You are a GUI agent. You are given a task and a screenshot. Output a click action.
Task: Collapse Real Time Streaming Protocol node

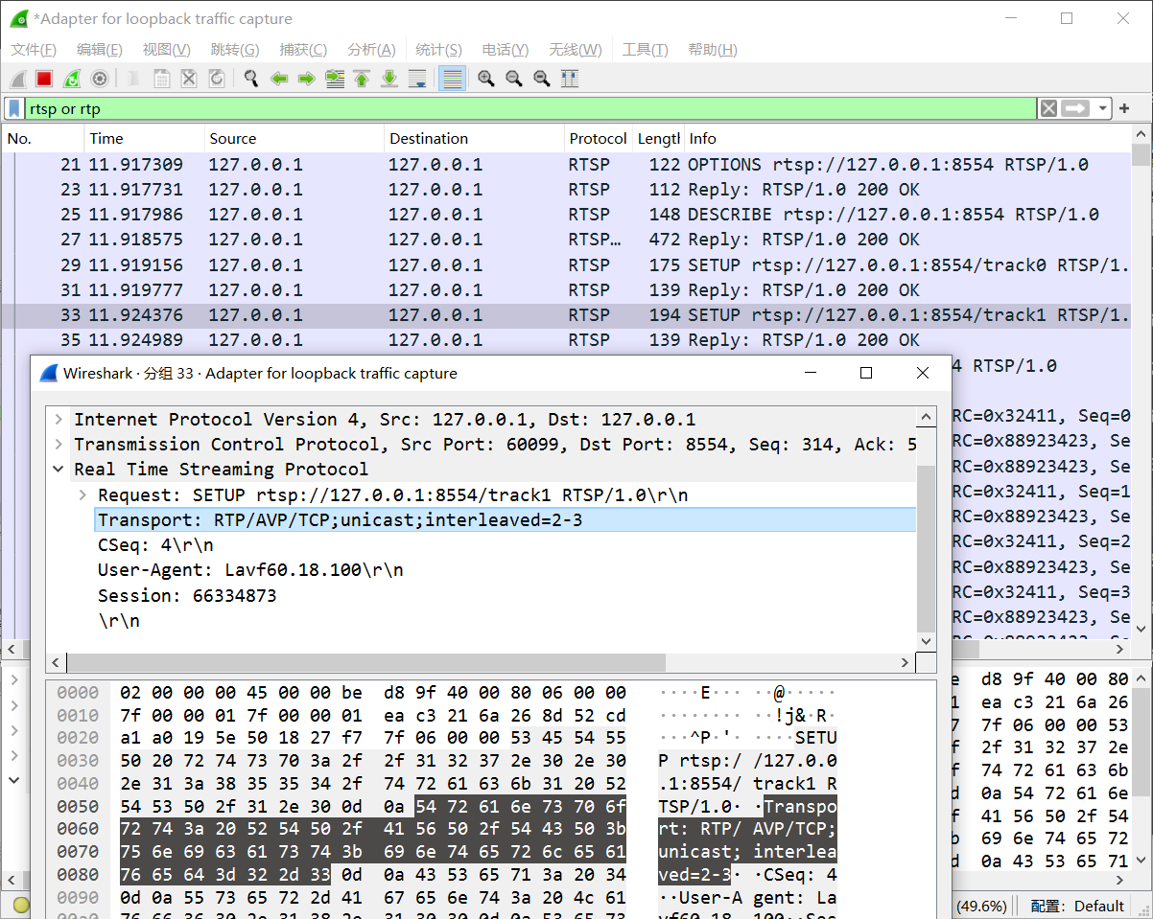[59, 470]
